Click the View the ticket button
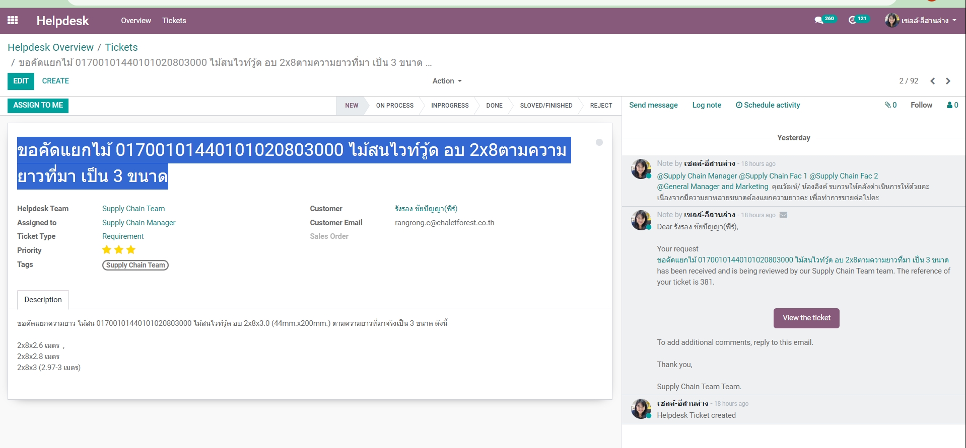 tap(806, 318)
